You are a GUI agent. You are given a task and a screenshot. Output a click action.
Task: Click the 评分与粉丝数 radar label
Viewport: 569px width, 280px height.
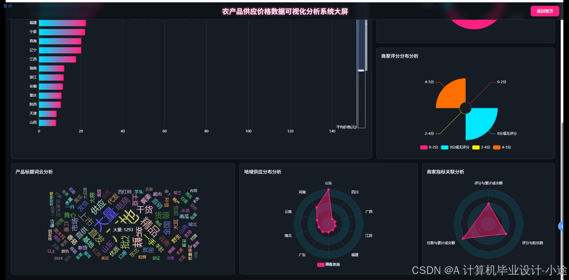533,243
